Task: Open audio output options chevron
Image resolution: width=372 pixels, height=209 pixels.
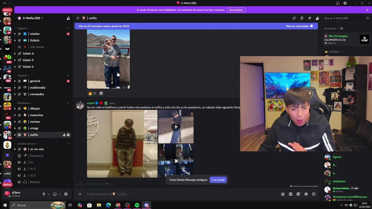Action: coord(60,194)
